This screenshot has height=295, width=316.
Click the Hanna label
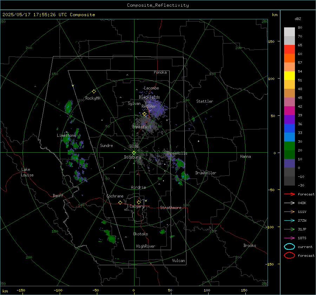(245, 156)
